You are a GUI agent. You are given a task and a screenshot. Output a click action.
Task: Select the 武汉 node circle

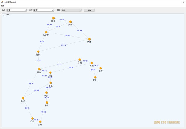(39, 69)
